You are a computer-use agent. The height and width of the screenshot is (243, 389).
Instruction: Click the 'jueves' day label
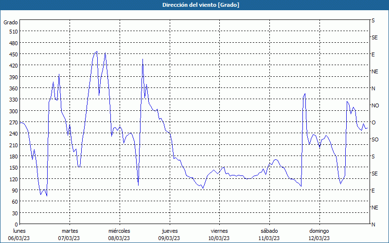pyautogui.click(x=170, y=231)
